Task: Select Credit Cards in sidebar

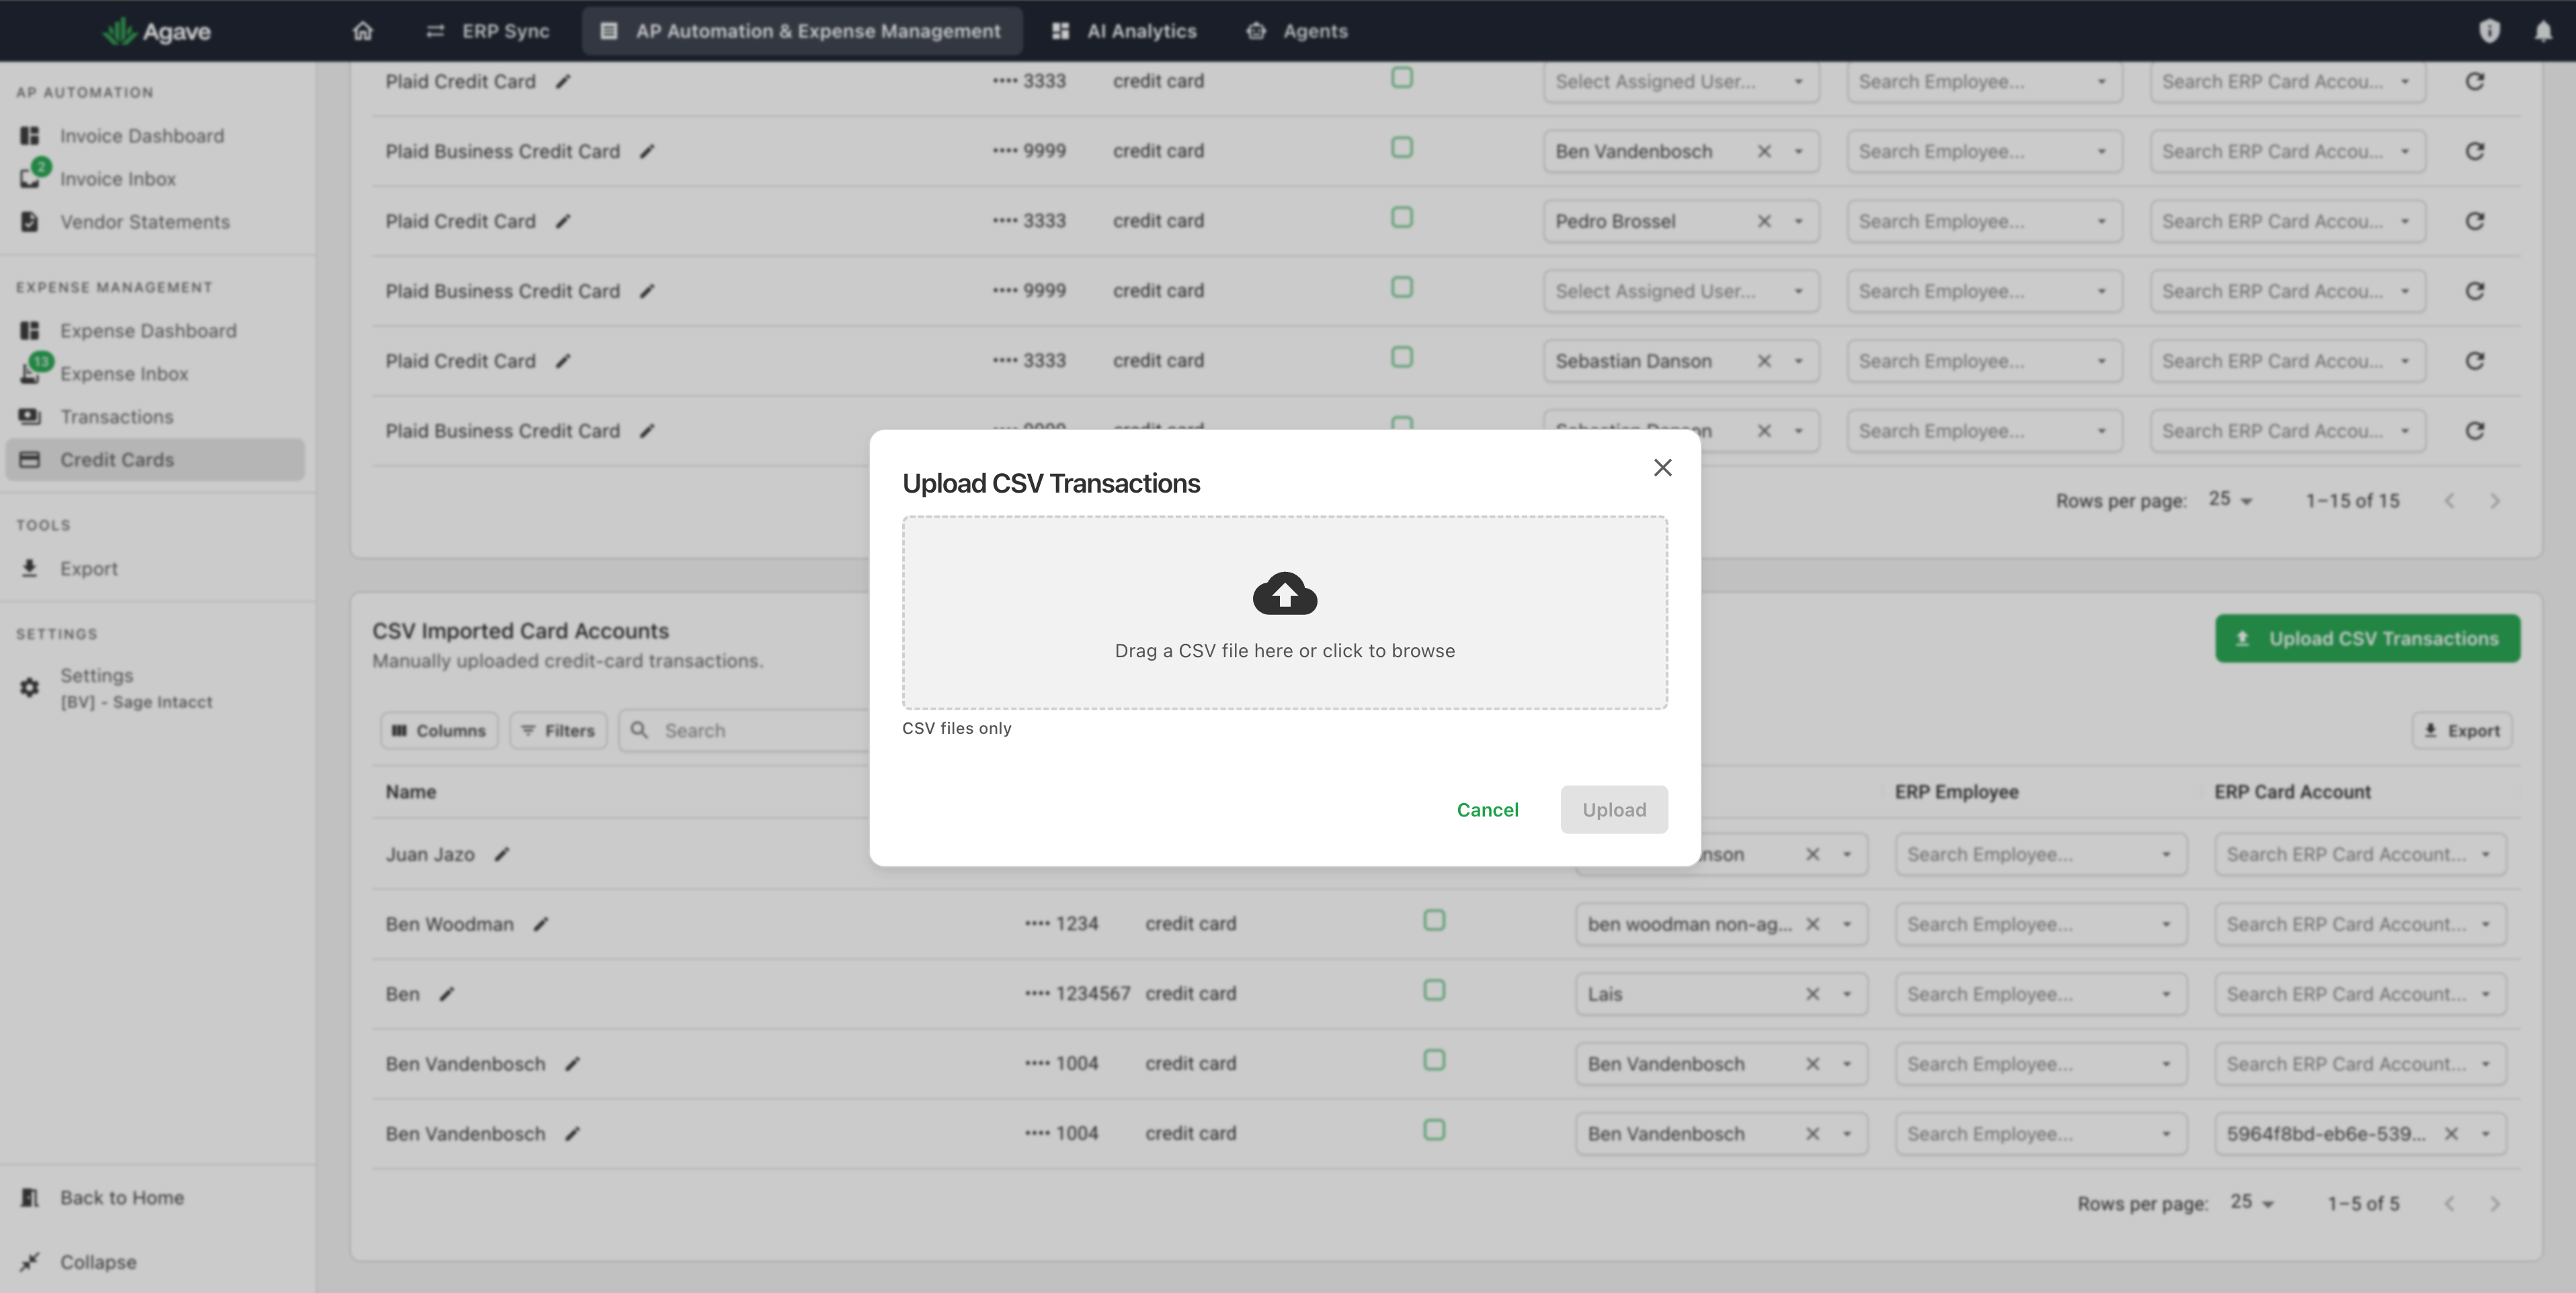Action: (x=155, y=459)
